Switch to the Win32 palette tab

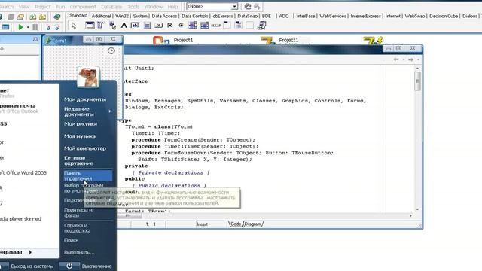point(122,16)
